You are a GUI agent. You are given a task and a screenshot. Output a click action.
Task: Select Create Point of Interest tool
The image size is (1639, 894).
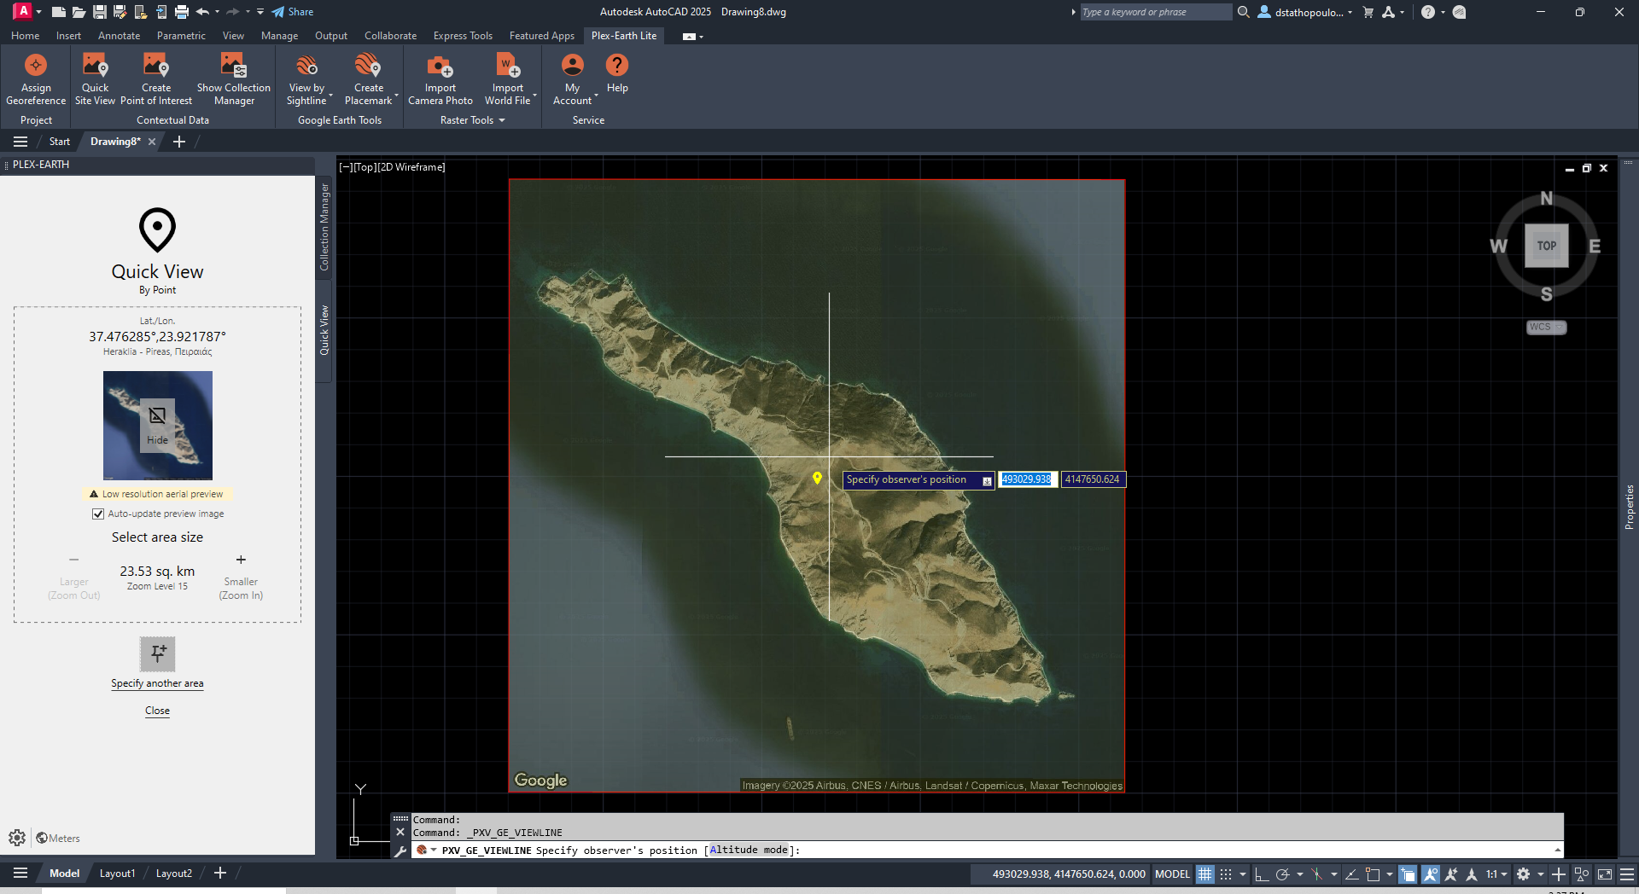click(x=156, y=79)
